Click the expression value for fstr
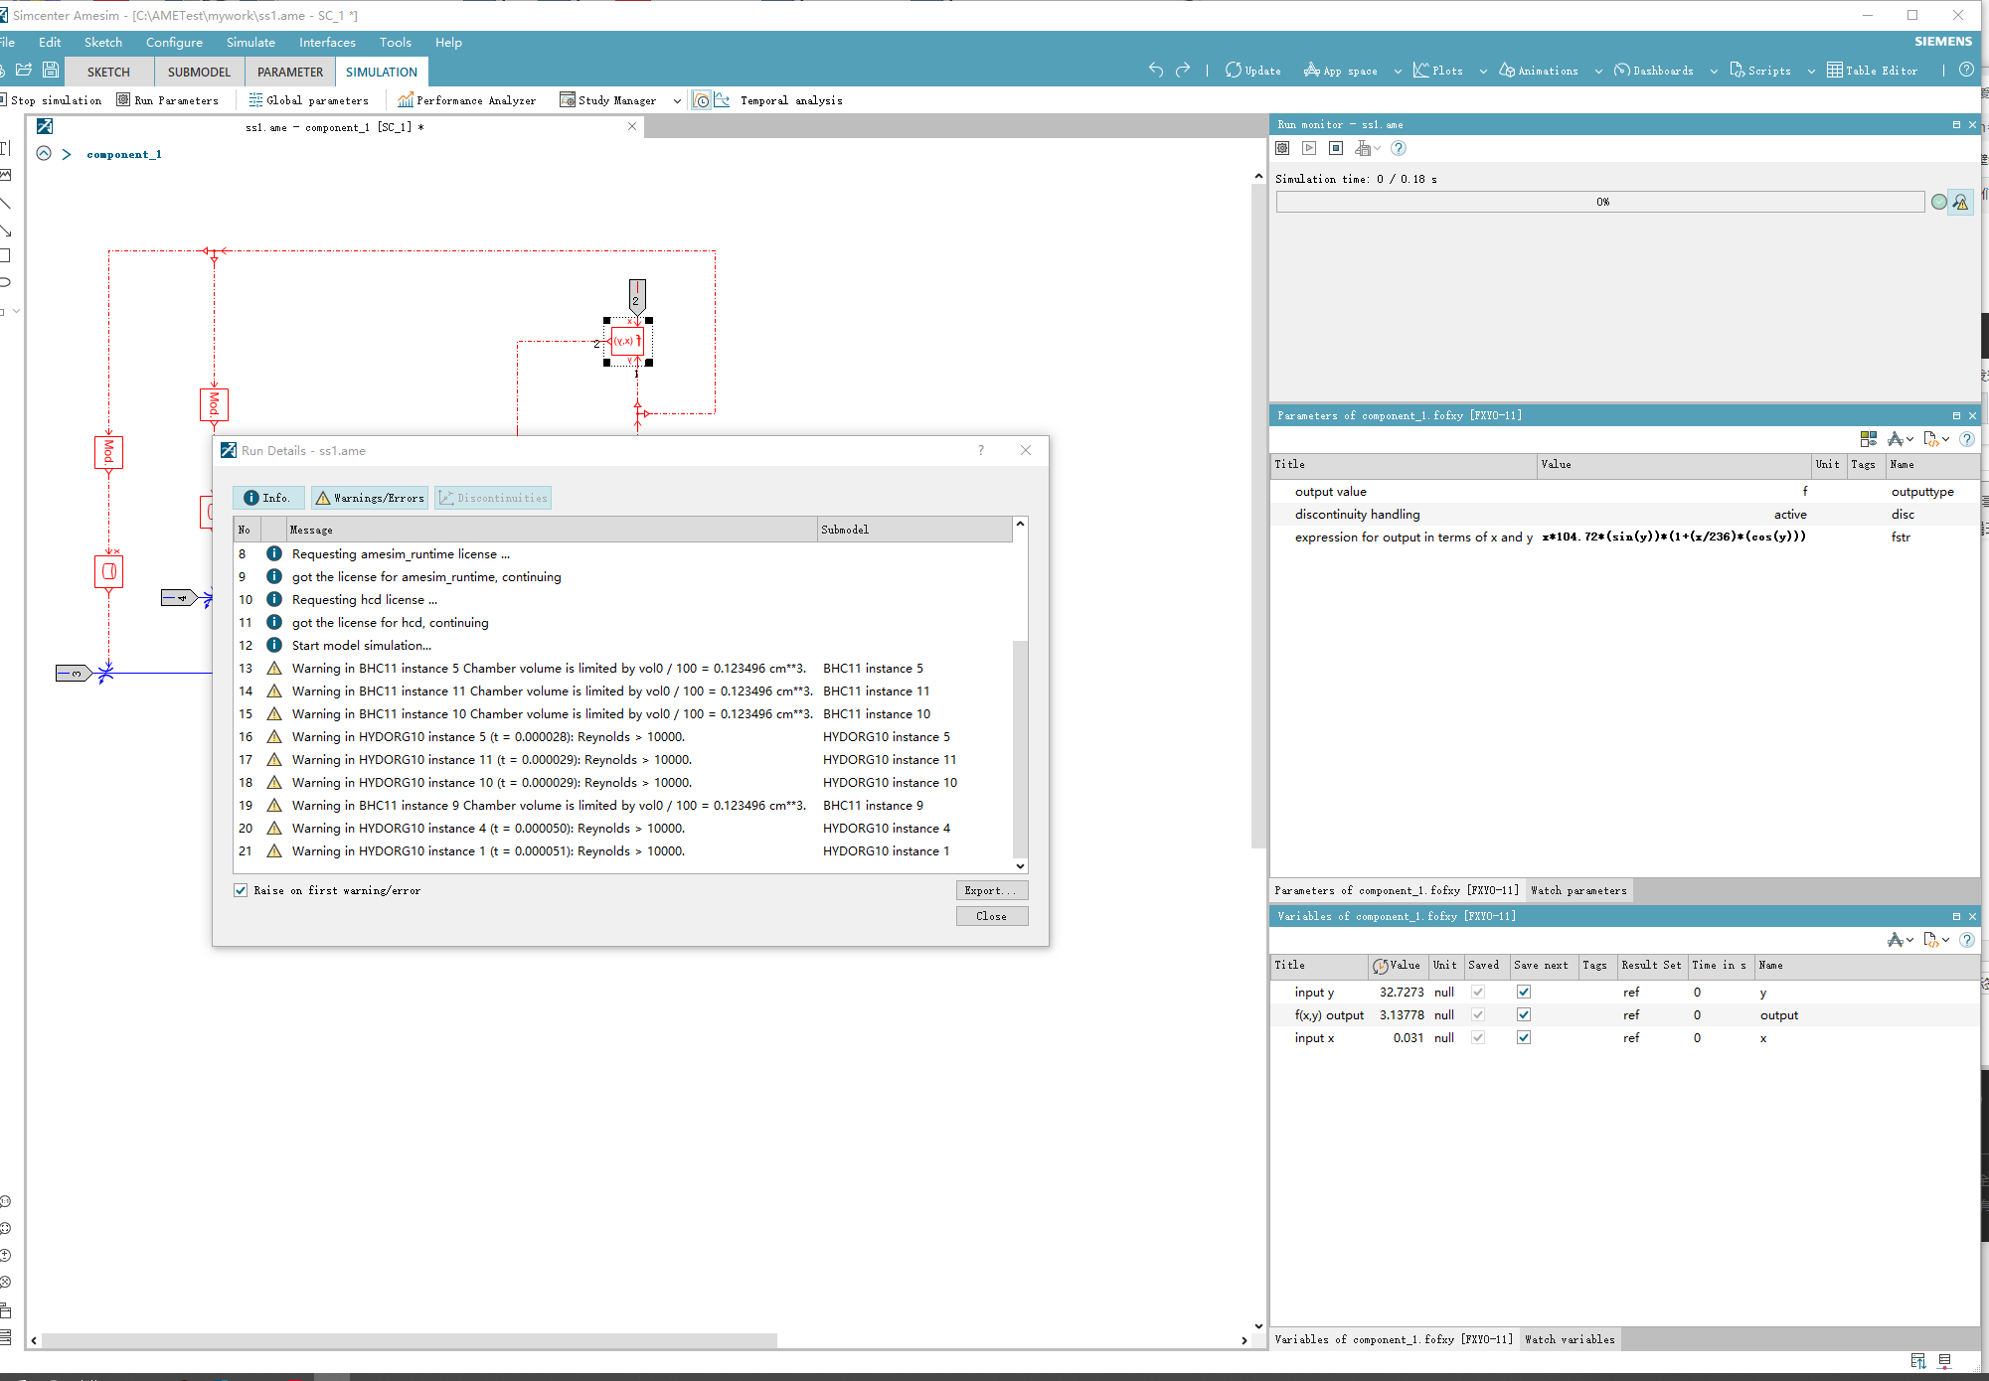The height and width of the screenshot is (1381, 1989). [1674, 537]
